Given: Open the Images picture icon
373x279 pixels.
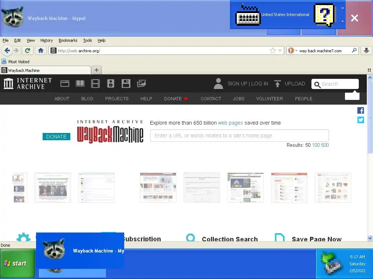Looking at the screenshot, I should [141, 84].
